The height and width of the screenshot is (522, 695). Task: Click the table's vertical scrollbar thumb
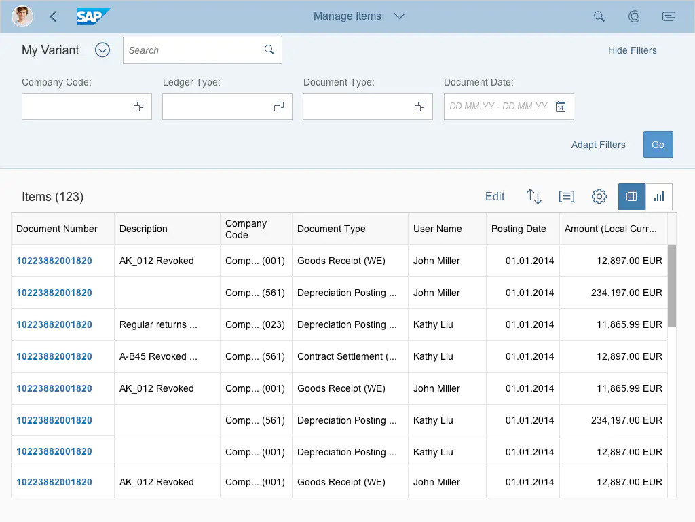click(x=672, y=285)
